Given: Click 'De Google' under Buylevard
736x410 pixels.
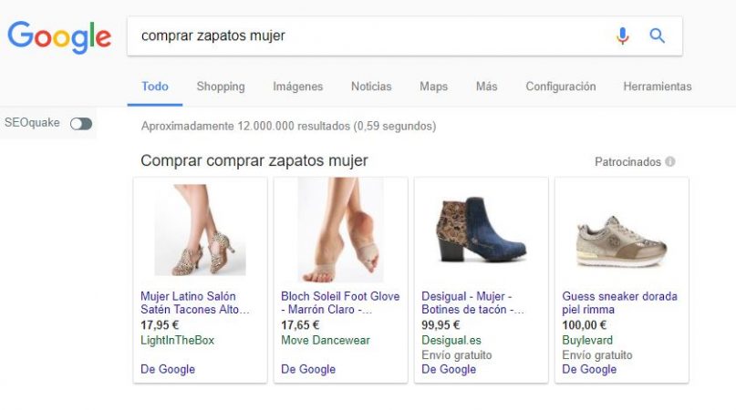Looking at the screenshot, I should pyautogui.click(x=589, y=369).
